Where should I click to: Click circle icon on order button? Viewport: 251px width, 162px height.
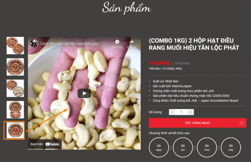[x=242, y=123]
